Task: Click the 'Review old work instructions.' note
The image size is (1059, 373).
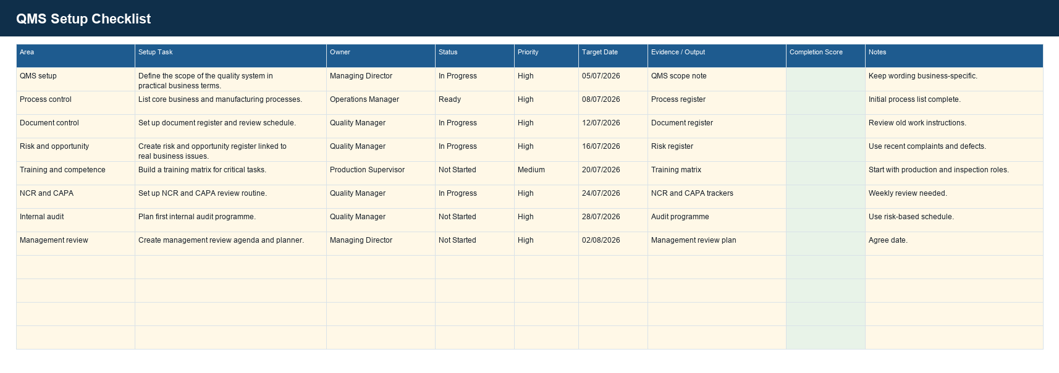Action: [x=954, y=126]
